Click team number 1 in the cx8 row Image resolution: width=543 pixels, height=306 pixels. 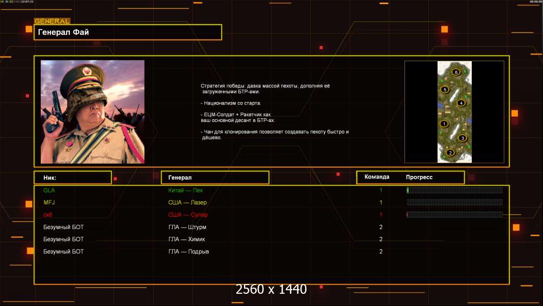point(381,215)
